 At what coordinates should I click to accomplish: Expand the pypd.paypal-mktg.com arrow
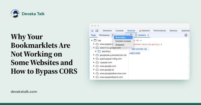(x=94, y=59)
